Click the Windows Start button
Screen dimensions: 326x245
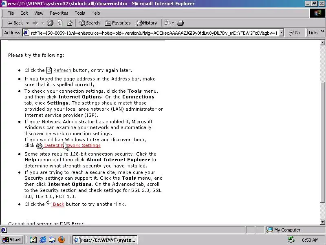pyautogui.click(x=12, y=240)
